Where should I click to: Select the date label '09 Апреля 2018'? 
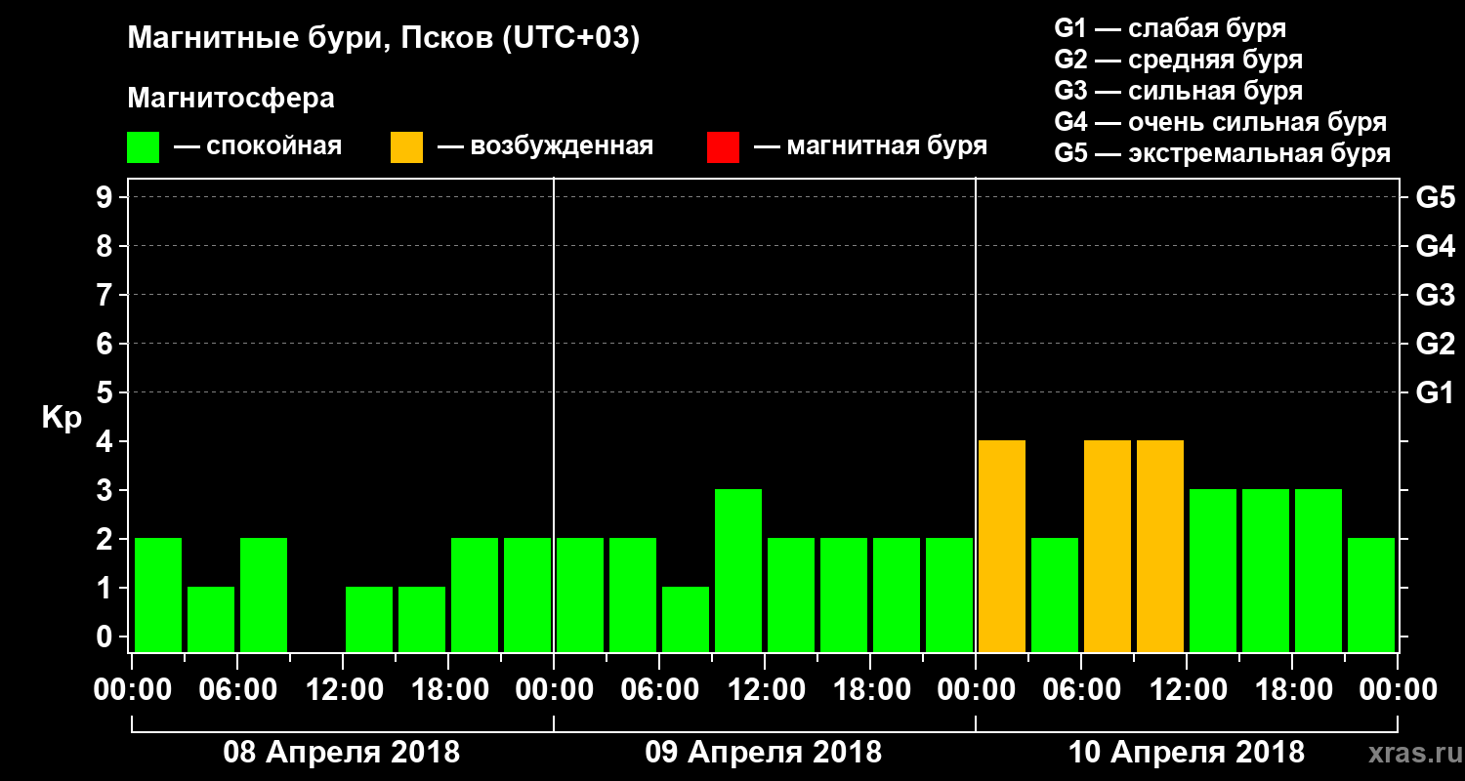764,753
